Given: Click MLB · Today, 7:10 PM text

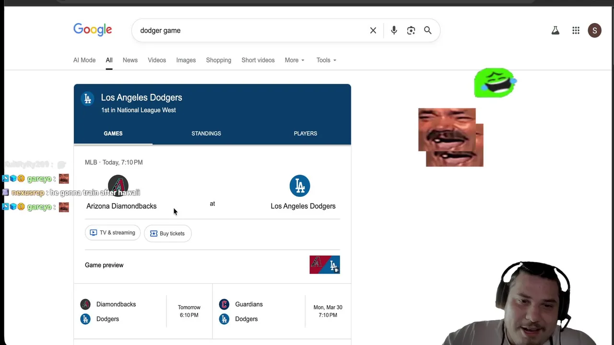Looking at the screenshot, I should [114, 162].
